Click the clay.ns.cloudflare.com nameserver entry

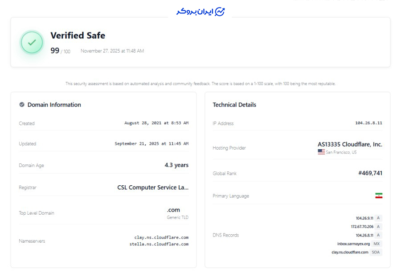click(x=161, y=237)
